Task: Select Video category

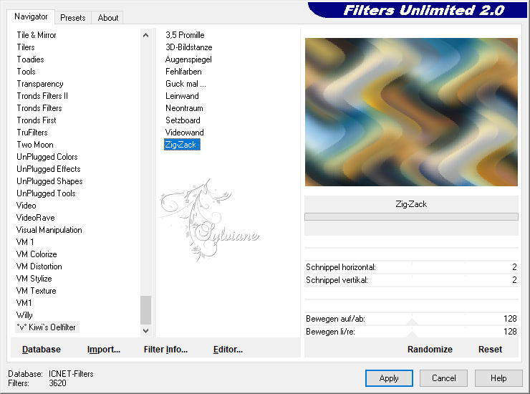Action: click(x=26, y=206)
